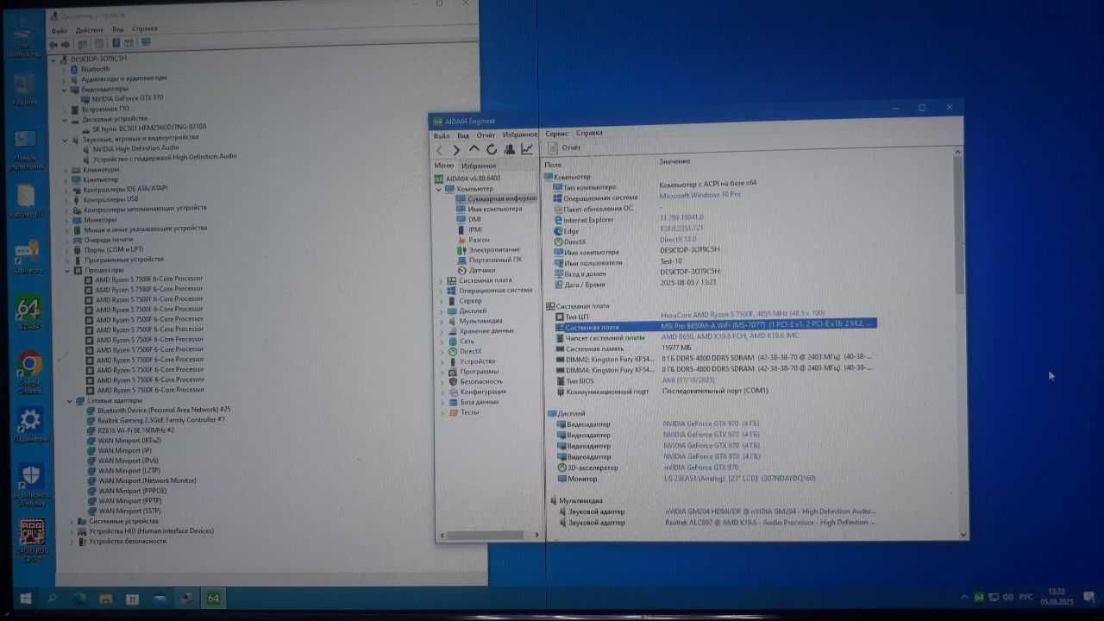Click the AIDA64 forward navigation arrow
Screen dimensions: 1104x621
tap(457, 150)
